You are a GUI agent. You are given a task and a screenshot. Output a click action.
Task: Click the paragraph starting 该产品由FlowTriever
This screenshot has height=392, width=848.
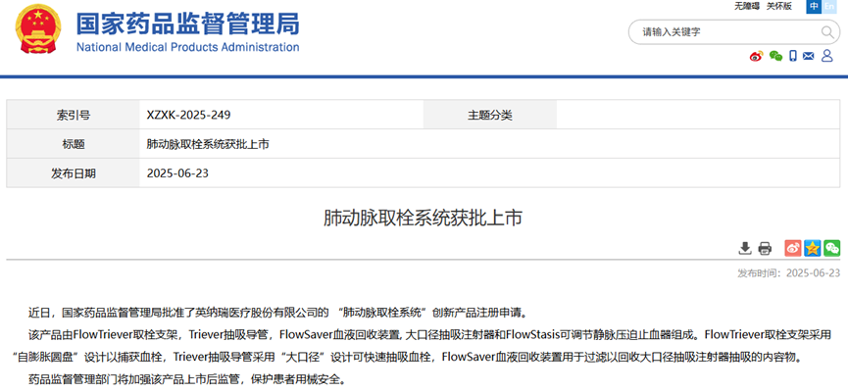(x=424, y=346)
